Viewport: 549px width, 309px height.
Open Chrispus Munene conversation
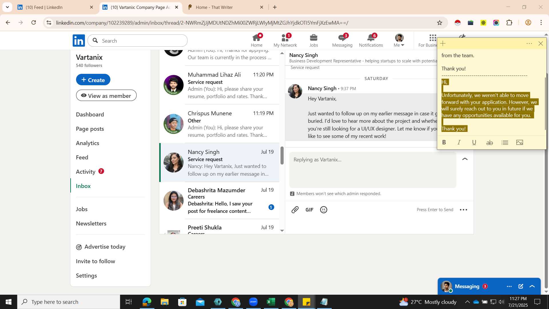(219, 124)
